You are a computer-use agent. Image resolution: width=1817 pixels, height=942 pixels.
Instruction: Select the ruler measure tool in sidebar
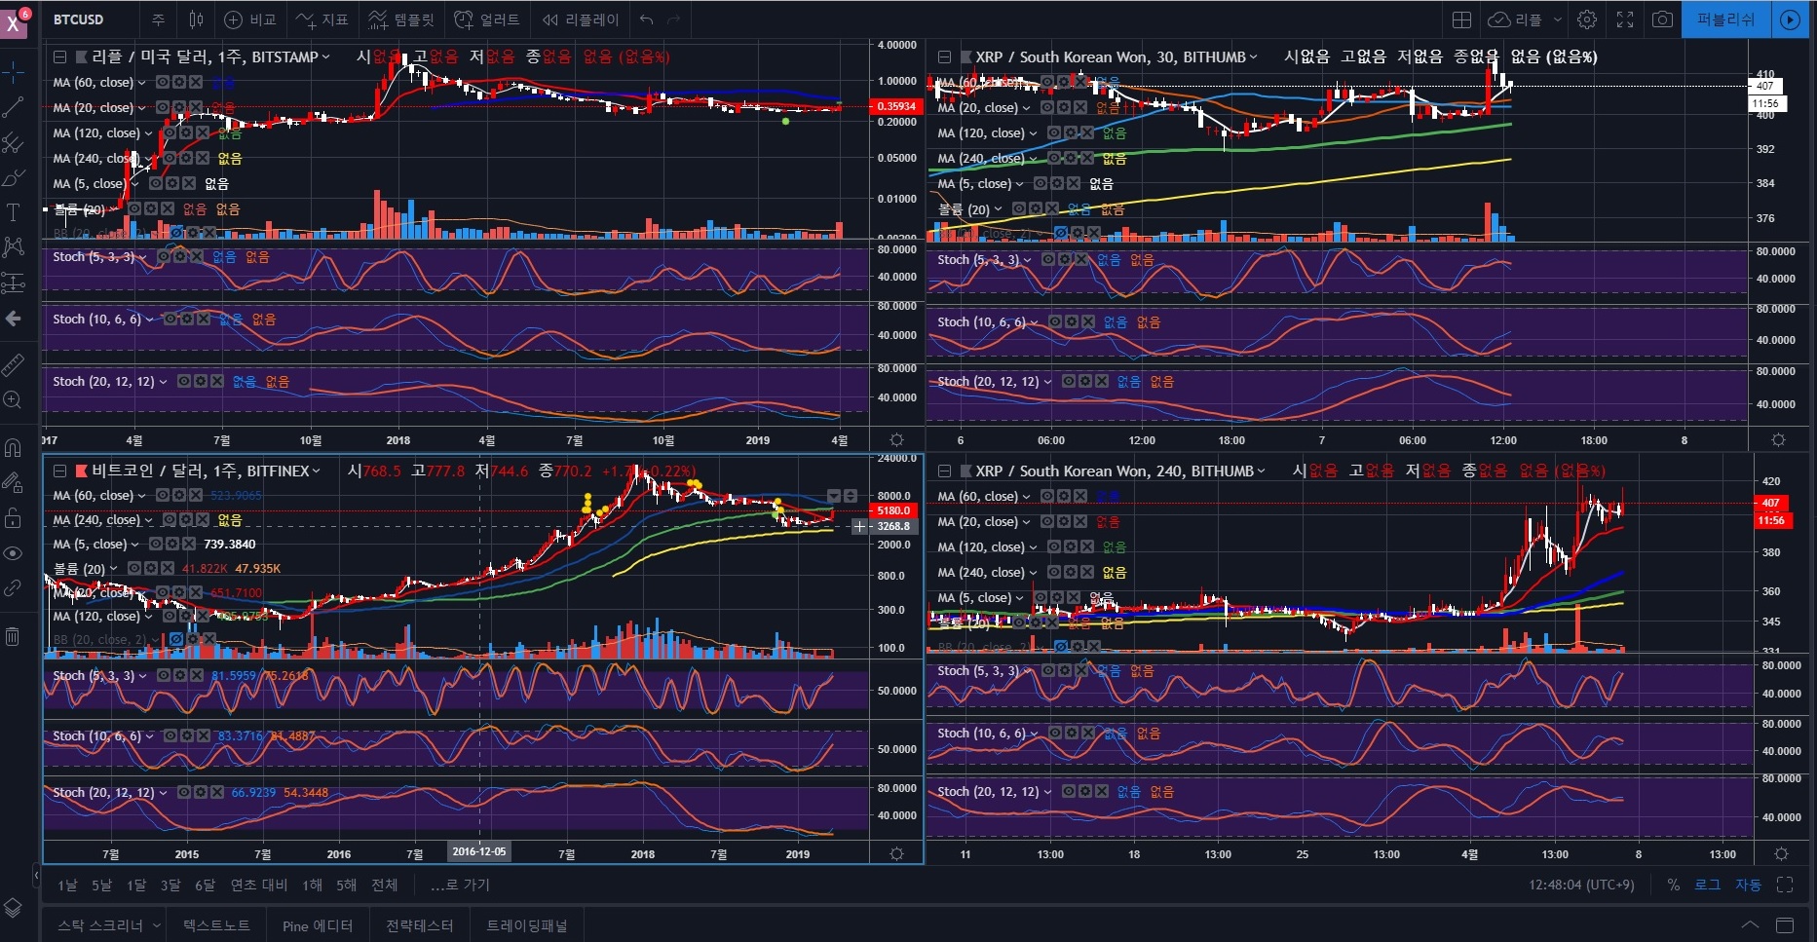coord(14,365)
